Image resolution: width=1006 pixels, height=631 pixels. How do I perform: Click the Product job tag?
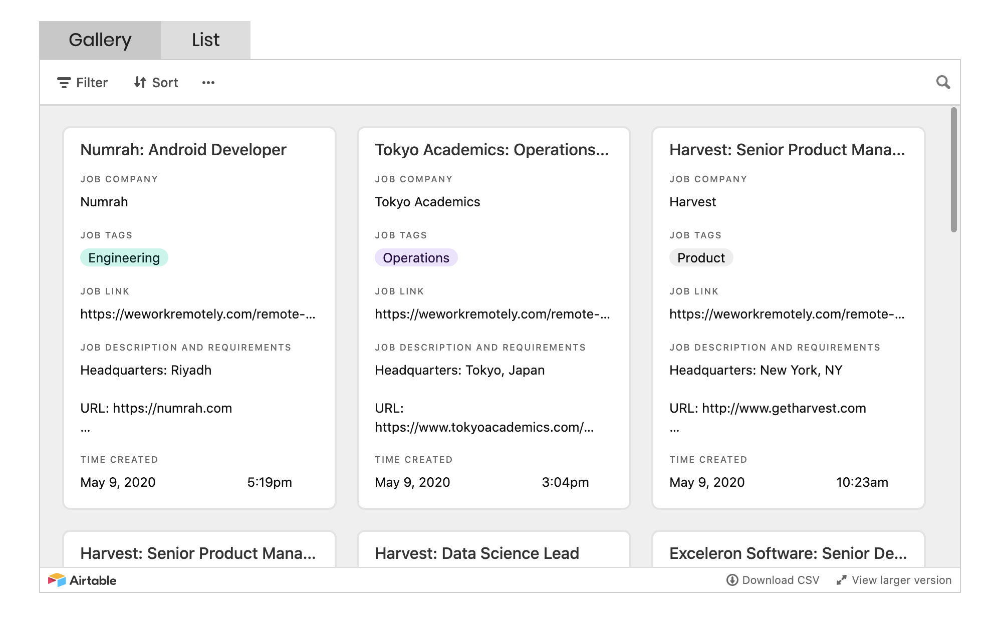[x=701, y=258]
